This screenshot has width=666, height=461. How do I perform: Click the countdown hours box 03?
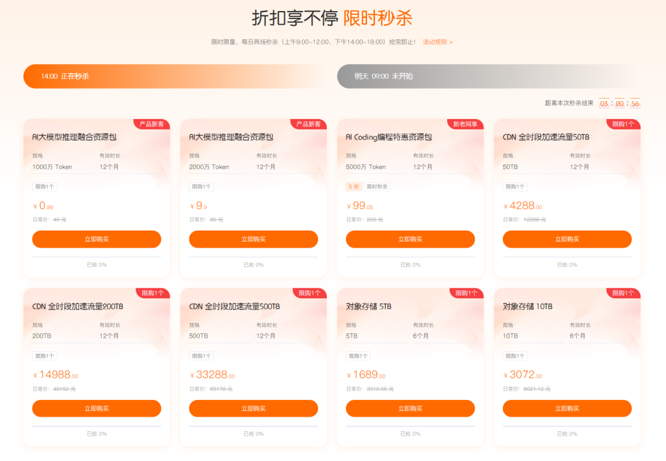click(604, 104)
